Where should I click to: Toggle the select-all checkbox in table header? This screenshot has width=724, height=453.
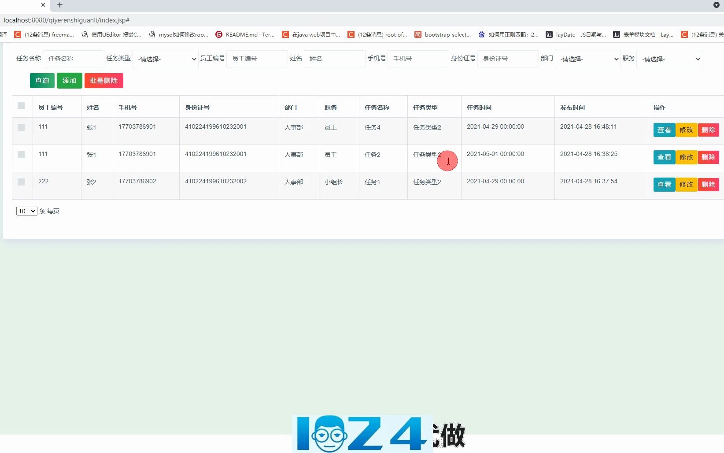22,105
